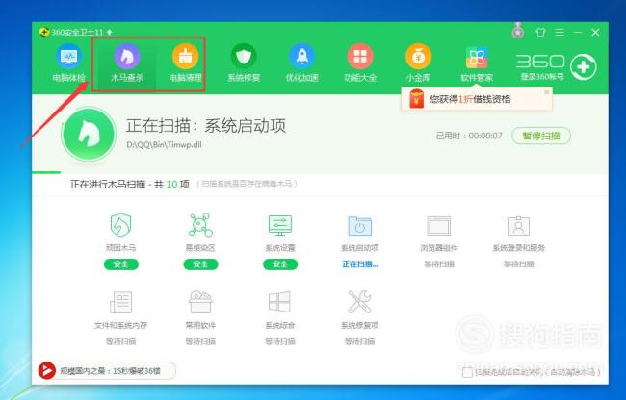Open the 您获得1折借钱资格 promotion
This screenshot has width=626, height=400.
click(x=470, y=99)
